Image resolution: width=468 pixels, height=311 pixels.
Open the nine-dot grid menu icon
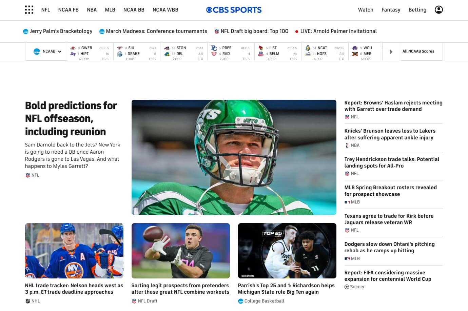click(x=29, y=10)
